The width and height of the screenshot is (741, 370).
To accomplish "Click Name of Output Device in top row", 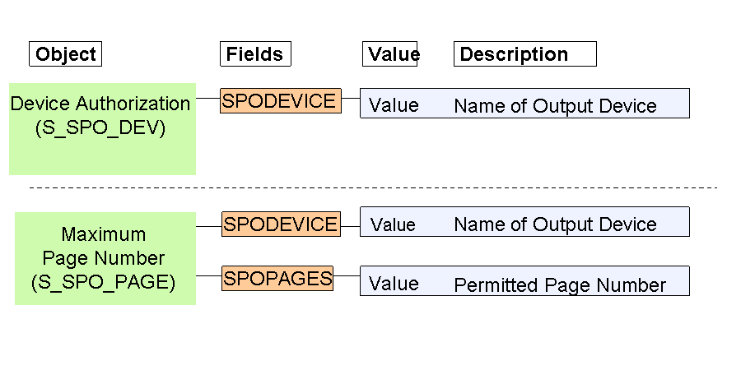I will [x=555, y=106].
